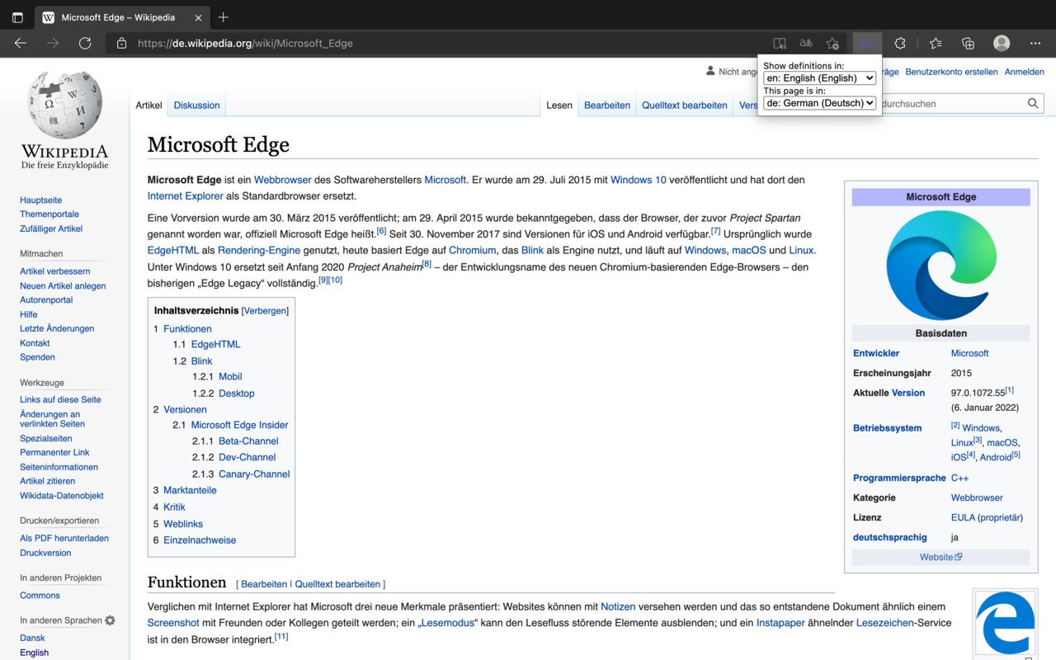
Task: Jump to contents entry Einzelnachweise
Action: click(x=200, y=540)
